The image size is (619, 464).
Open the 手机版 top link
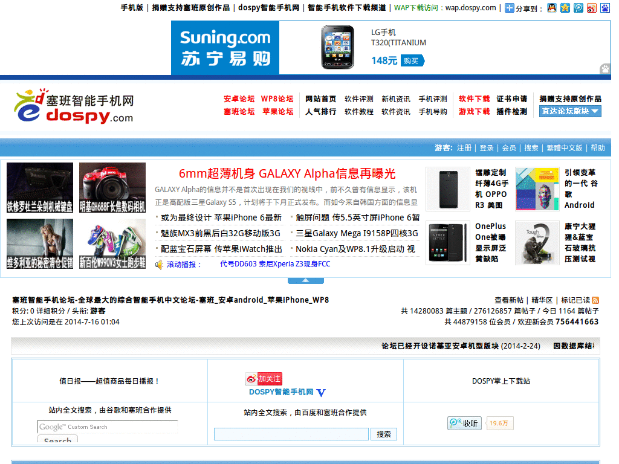click(132, 8)
